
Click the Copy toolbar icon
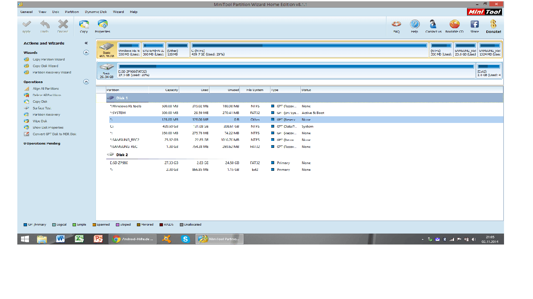tap(84, 24)
